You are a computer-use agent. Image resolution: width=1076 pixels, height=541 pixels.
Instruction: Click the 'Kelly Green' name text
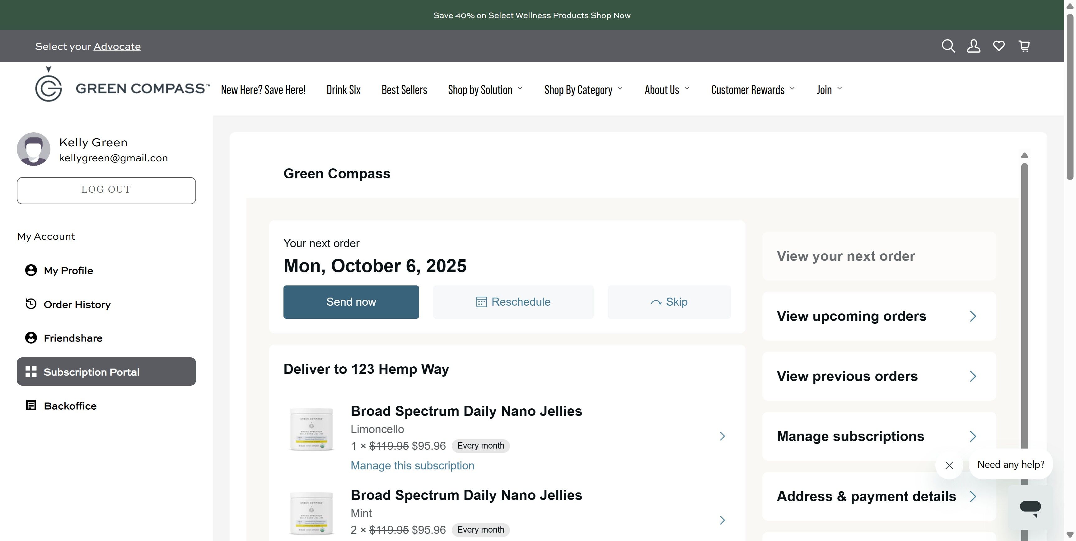[93, 143]
